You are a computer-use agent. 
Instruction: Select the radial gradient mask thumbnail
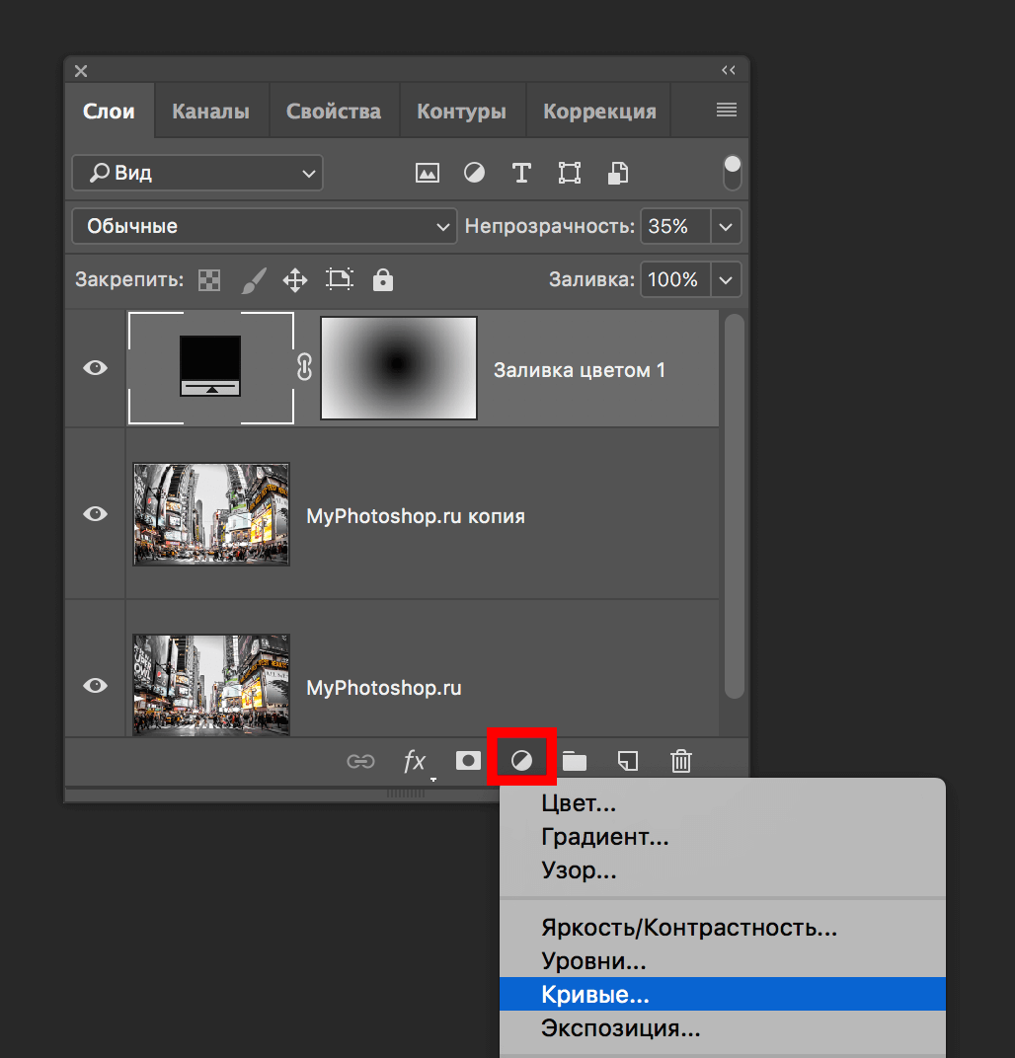pyautogui.click(x=399, y=368)
